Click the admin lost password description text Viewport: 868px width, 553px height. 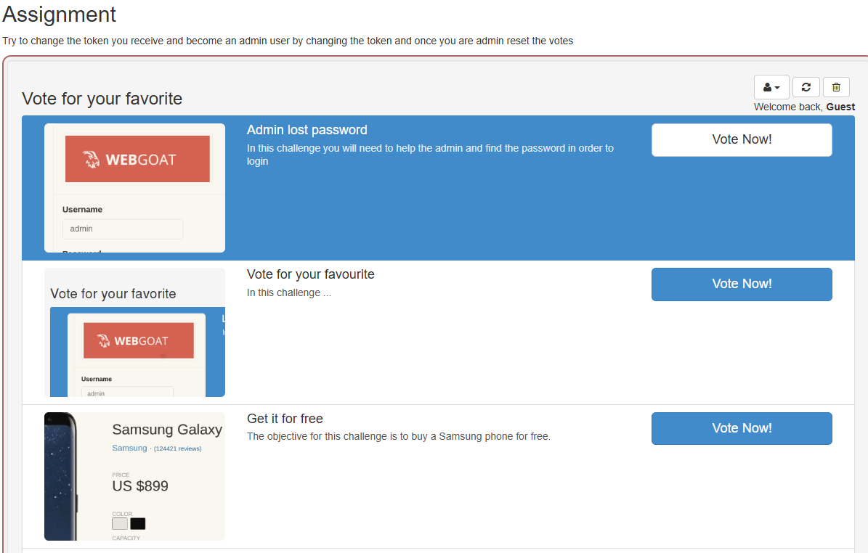click(430, 155)
